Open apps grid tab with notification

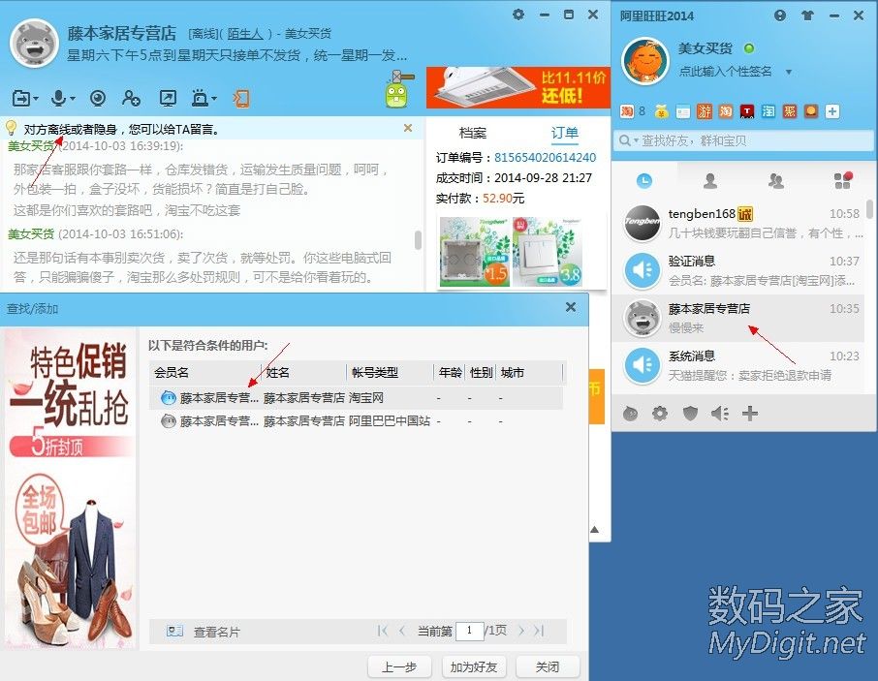(843, 180)
